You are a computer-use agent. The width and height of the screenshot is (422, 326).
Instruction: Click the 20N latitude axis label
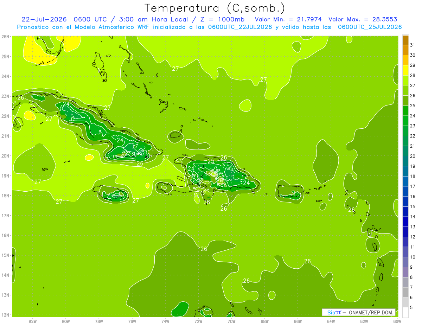(5, 156)
